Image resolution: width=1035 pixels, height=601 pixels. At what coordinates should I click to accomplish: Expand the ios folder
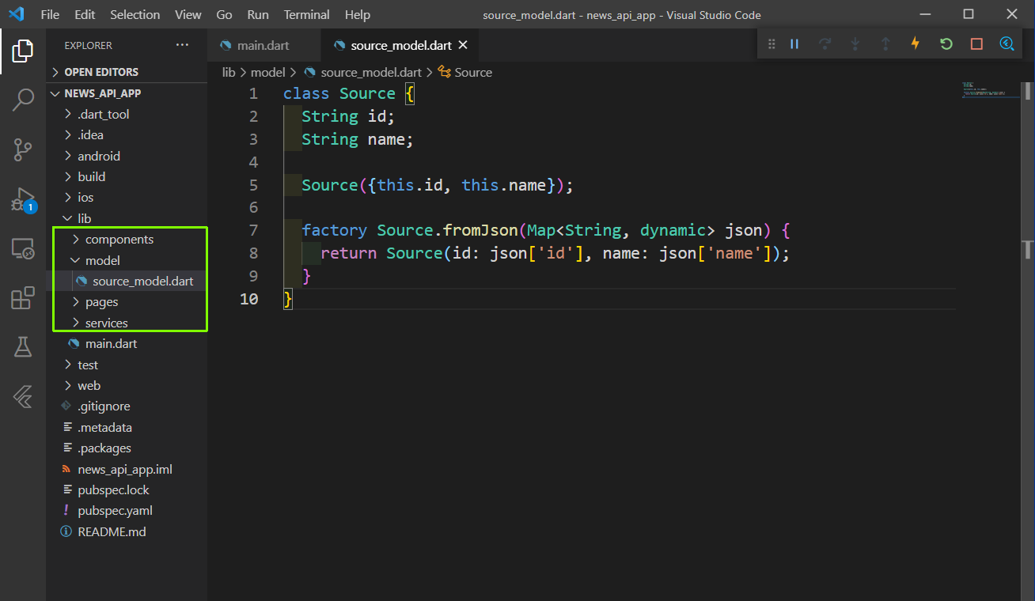pos(127,197)
